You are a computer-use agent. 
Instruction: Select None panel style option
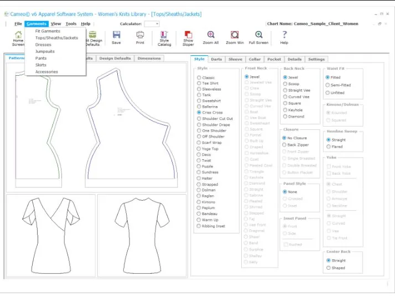(x=285, y=192)
